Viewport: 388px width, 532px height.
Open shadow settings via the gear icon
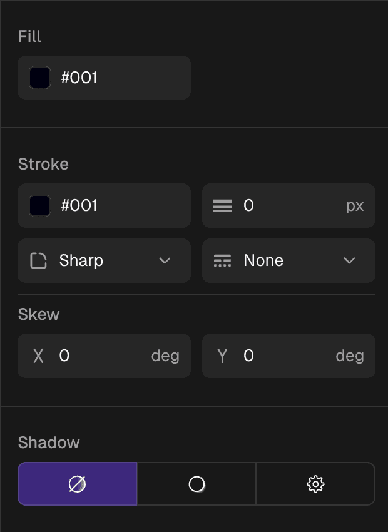coord(315,484)
